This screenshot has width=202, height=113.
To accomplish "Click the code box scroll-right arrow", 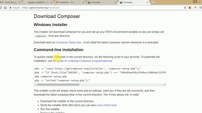I will [x=164, y=84].
